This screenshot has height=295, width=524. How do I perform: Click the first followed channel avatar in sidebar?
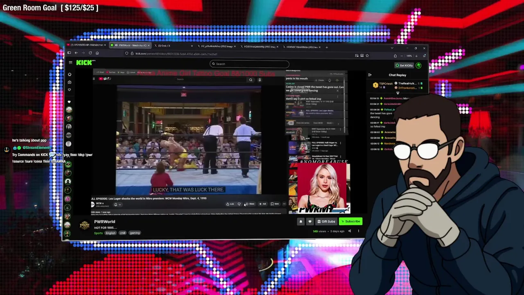click(x=69, y=110)
